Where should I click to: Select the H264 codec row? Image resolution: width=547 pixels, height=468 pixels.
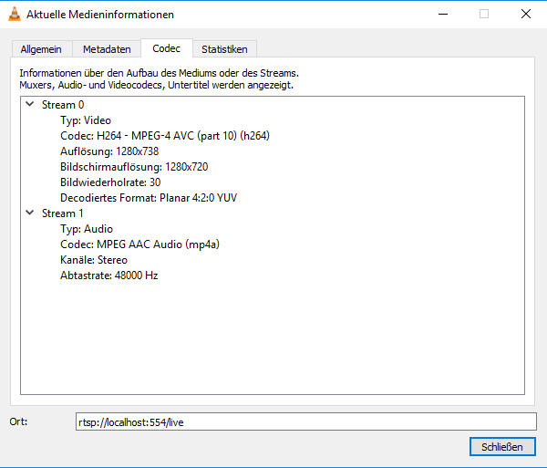[x=164, y=136]
